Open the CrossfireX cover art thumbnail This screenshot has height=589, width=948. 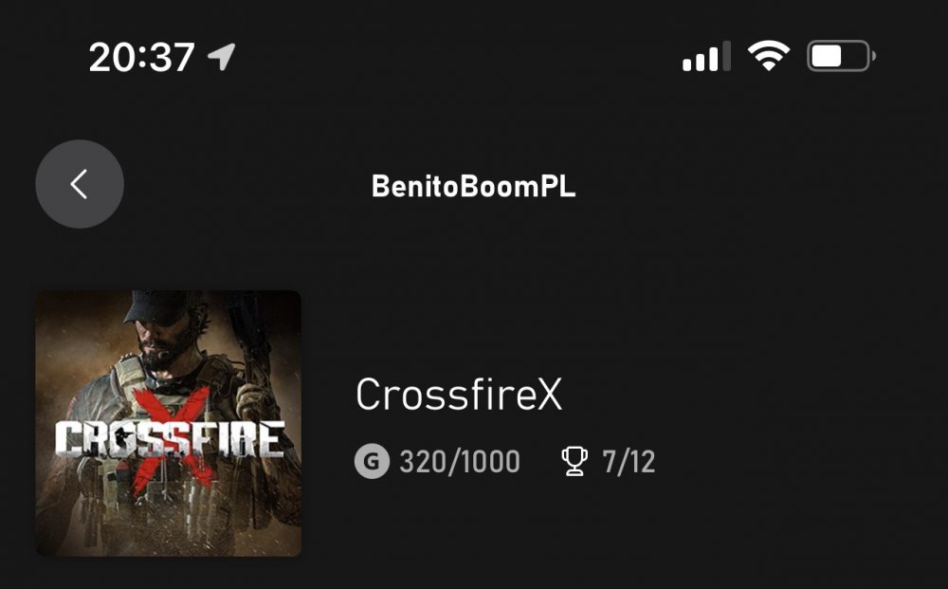[169, 423]
